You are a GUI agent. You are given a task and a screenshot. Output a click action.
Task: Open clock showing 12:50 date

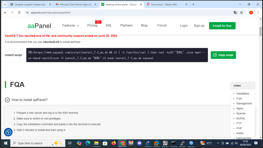tap(245, 143)
